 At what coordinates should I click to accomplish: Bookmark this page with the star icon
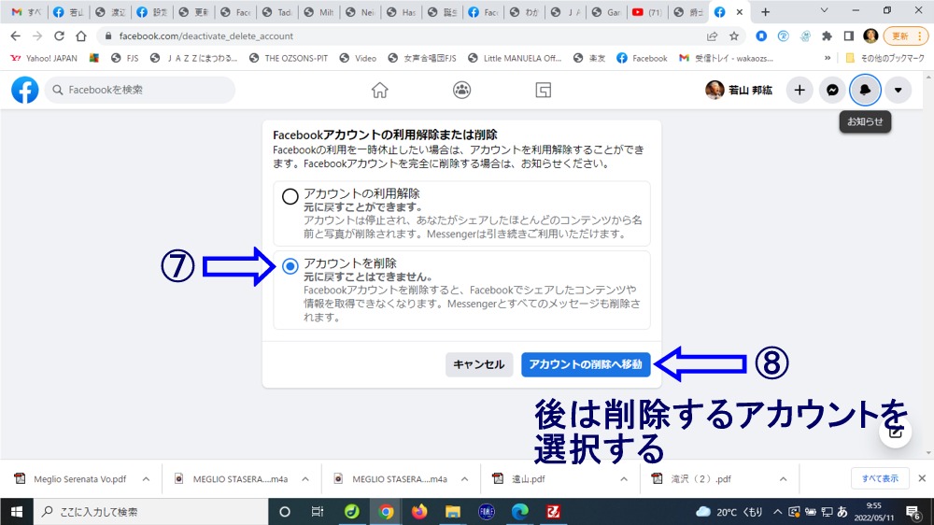pos(734,36)
